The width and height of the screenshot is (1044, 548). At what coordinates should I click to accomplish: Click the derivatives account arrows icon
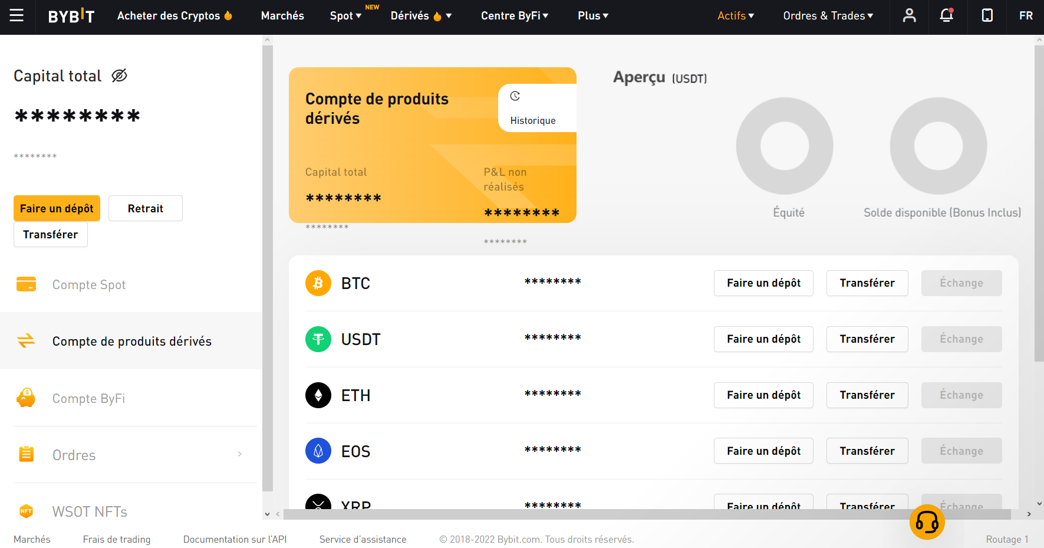(x=26, y=341)
